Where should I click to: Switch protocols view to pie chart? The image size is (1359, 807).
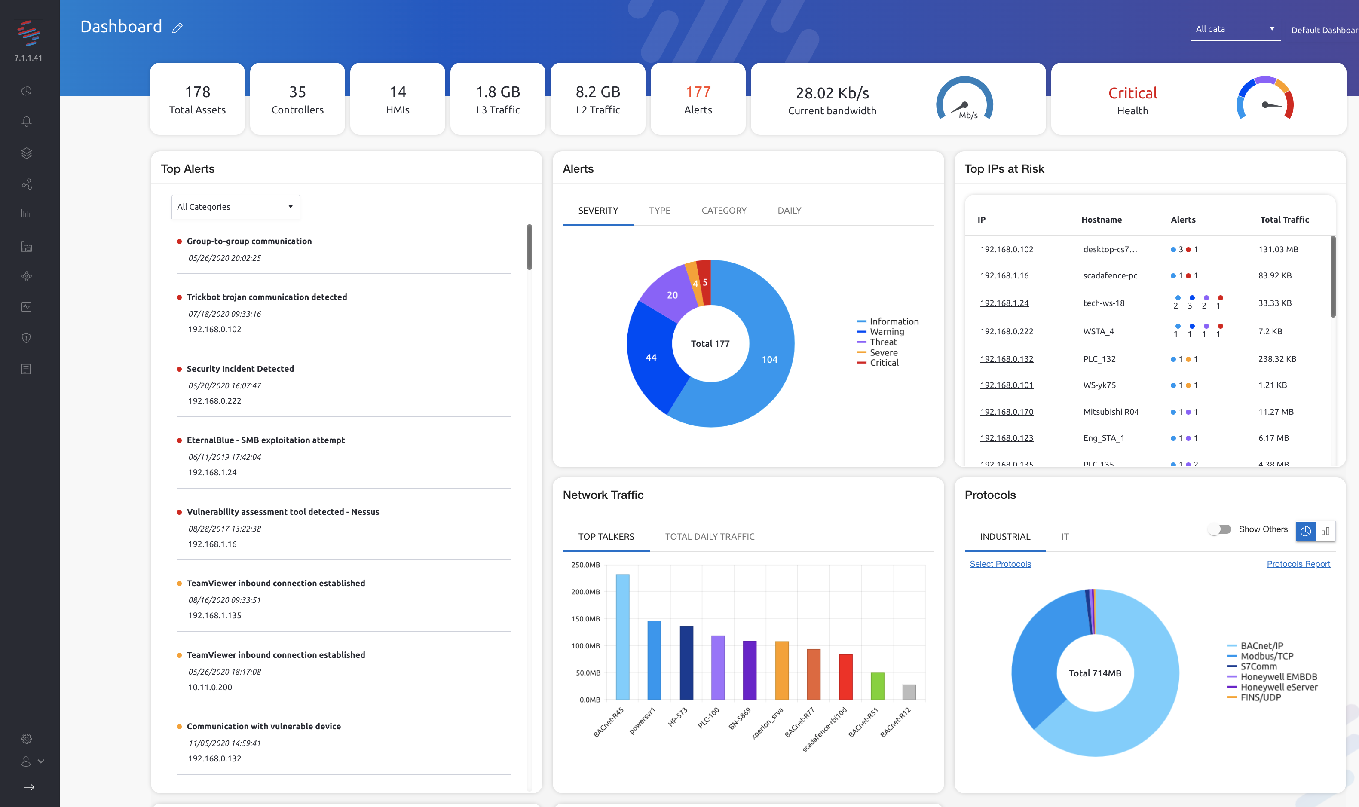point(1306,531)
